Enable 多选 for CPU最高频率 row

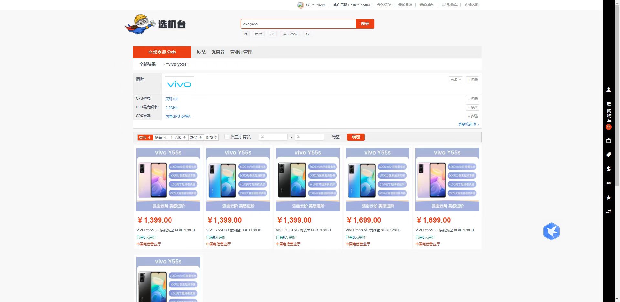tap(472, 108)
